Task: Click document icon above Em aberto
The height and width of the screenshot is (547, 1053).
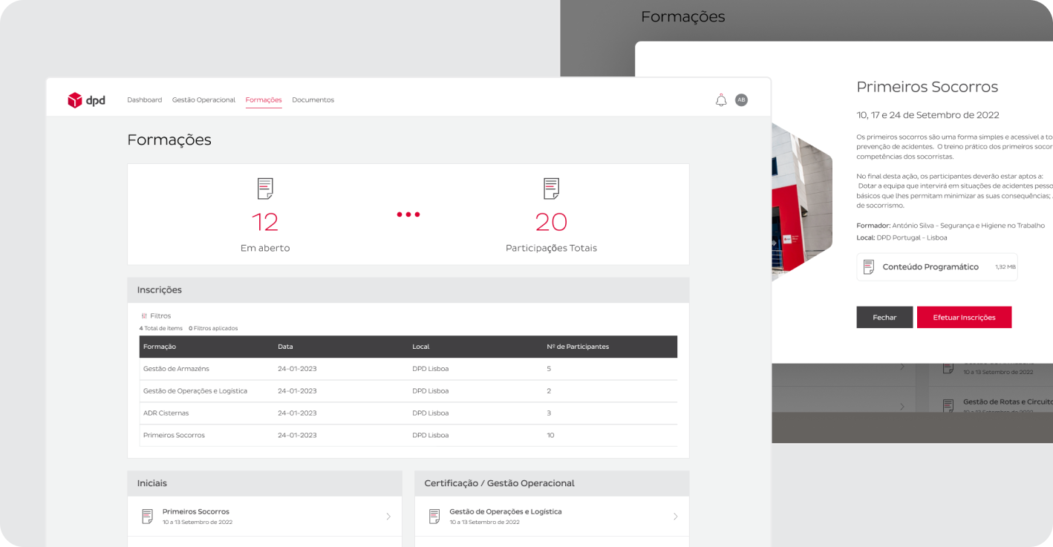Action: coord(265,189)
